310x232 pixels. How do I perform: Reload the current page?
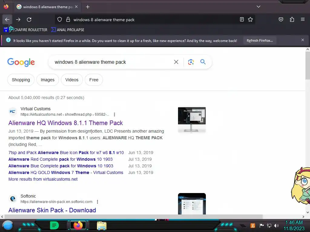[29, 20]
